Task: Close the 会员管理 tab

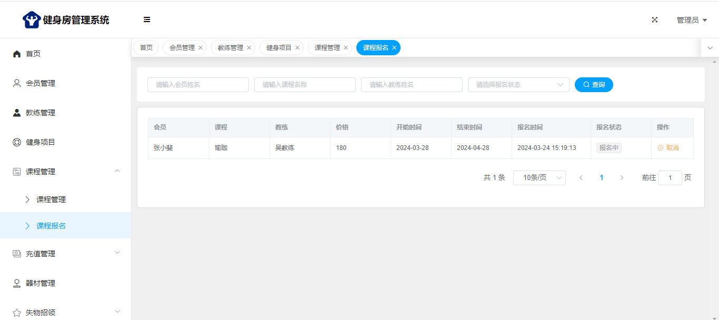Action: pyautogui.click(x=201, y=48)
